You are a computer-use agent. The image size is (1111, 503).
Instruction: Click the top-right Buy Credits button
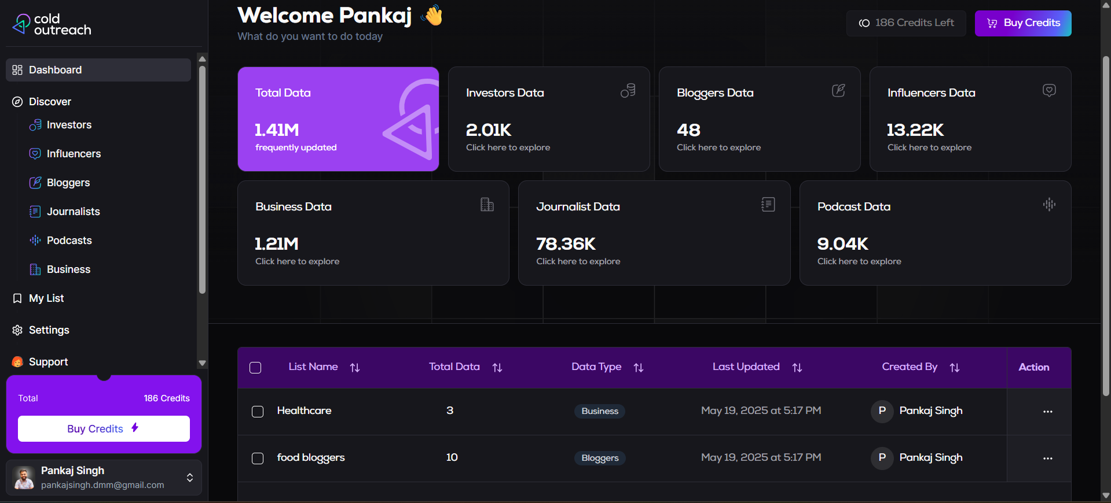[1023, 23]
